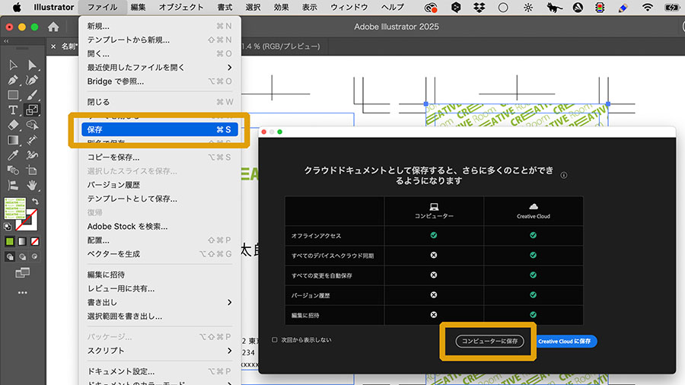Select the Direct Selection tool
The width and height of the screenshot is (685, 385).
coord(32,65)
